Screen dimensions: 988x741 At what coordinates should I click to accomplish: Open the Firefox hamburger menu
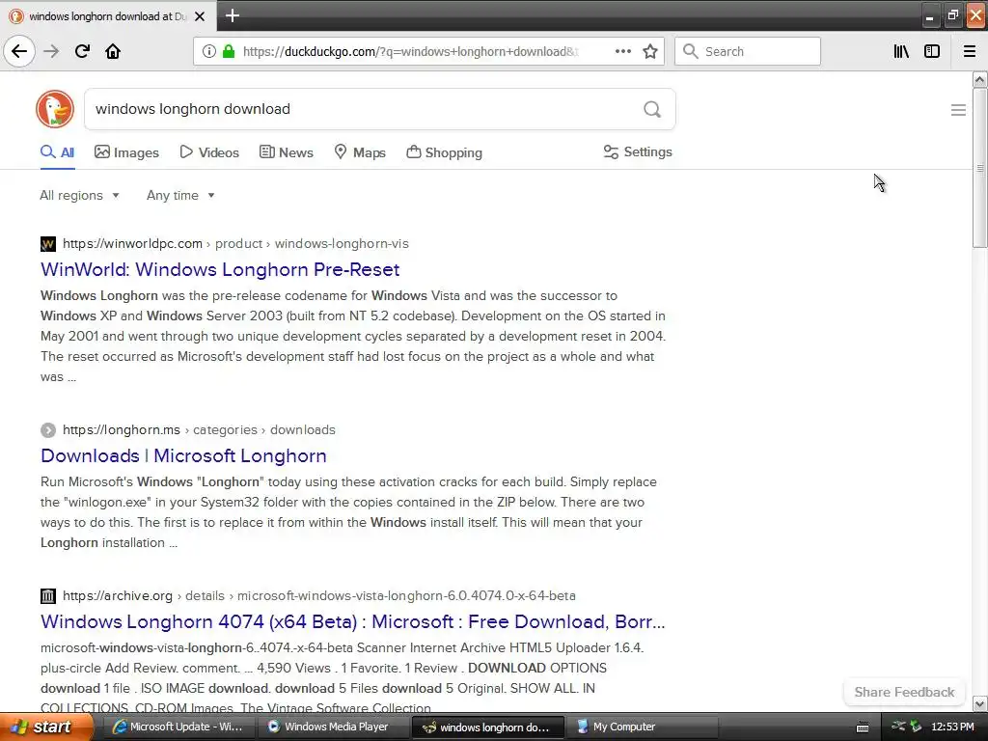[x=970, y=51]
